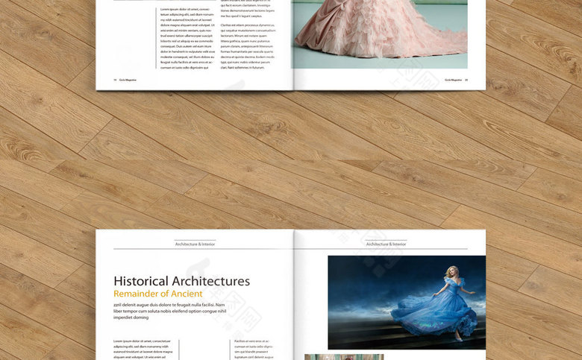Select the 'zzril delenit augue duis dolore' intro paragraph
The width and height of the screenshot is (582, 360).
pos(169,311)
